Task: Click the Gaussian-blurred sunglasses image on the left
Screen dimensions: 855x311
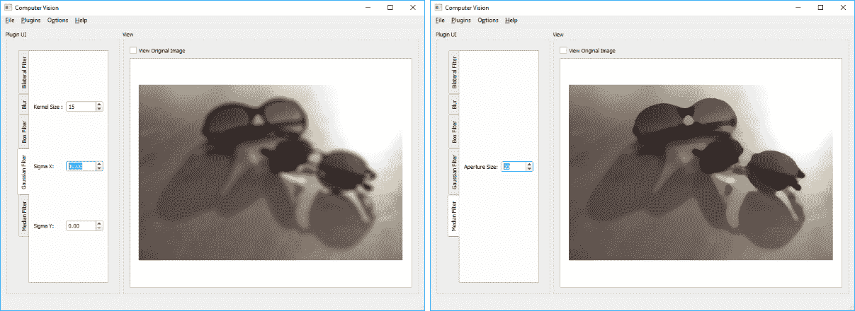Action: click(270, 172)
